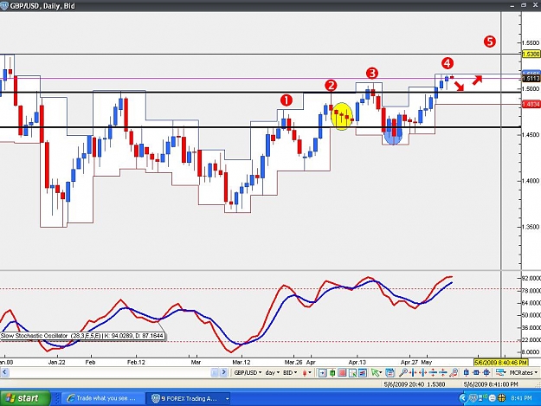Click status bar text 5/6/2009 20:40 1.5380
541x406 pixels.
coord(415,383)
